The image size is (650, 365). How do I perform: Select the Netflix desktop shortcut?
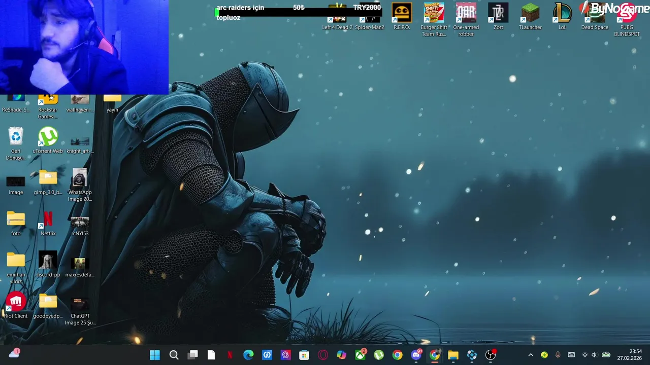click(x=48, y=223)
